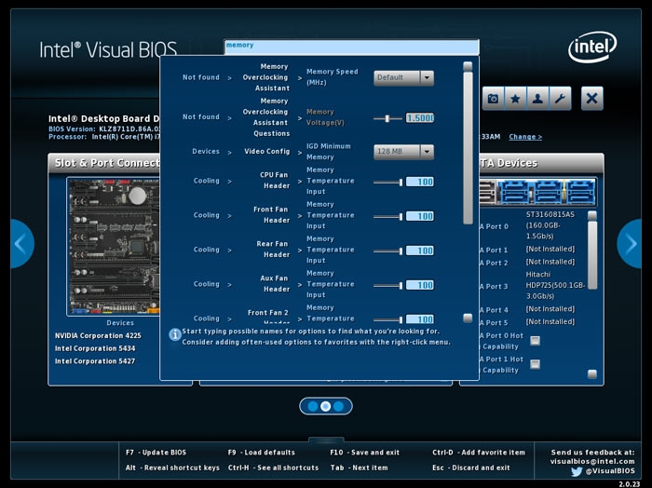Screen dimensions: 652x488
Task: Select the middle page indicator dot
Action: 326,406
